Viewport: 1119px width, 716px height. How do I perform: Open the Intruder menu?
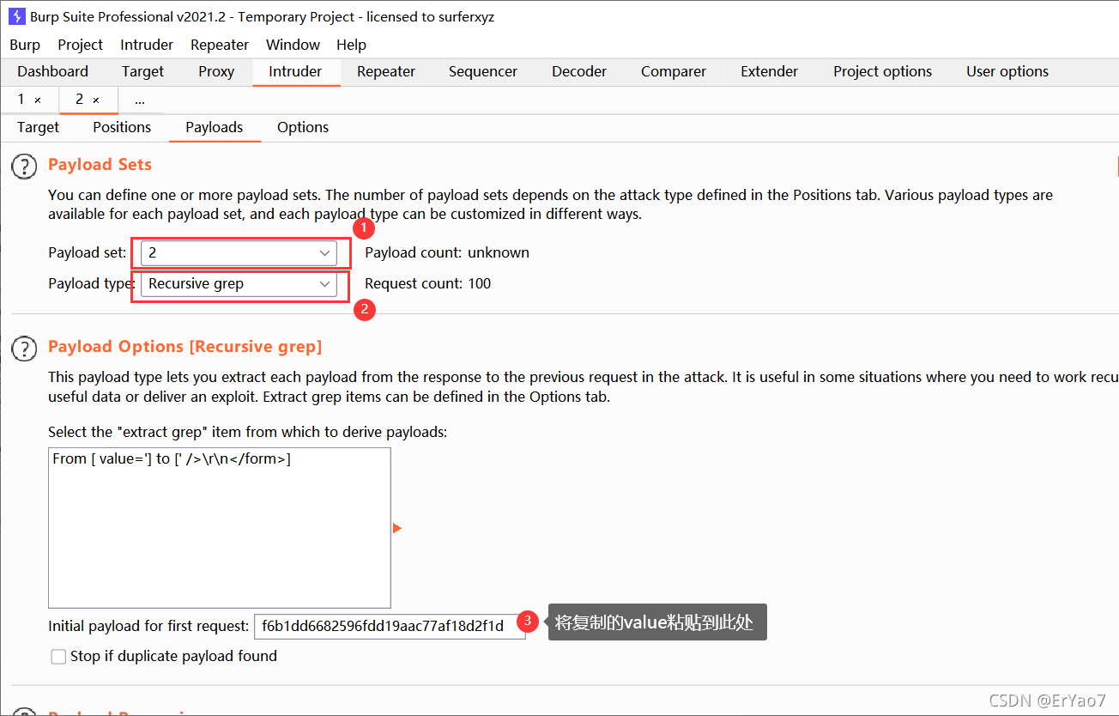[x=147, y=45]
